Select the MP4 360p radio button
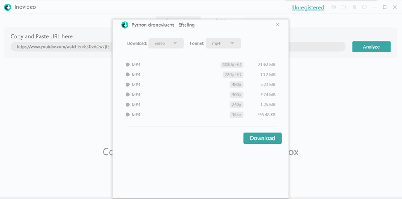The image size is (402, 199). coord(128,95)
